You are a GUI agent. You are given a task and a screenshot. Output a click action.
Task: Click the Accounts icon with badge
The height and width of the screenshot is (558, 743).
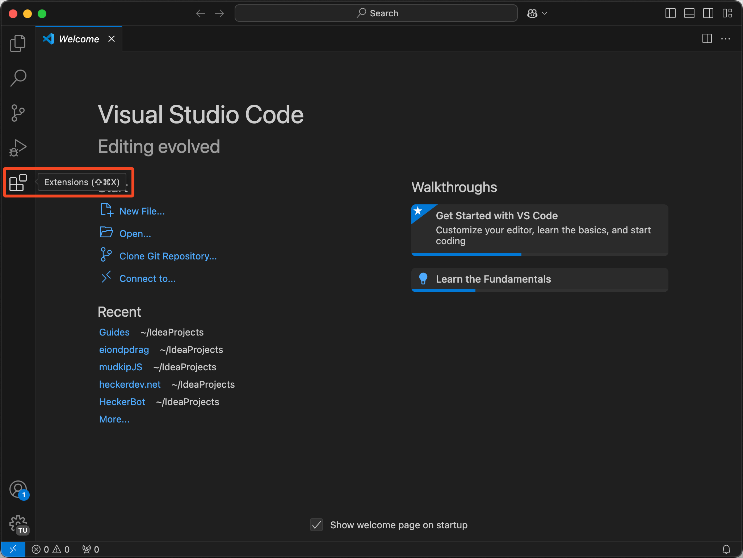click(x=18, y=490)
